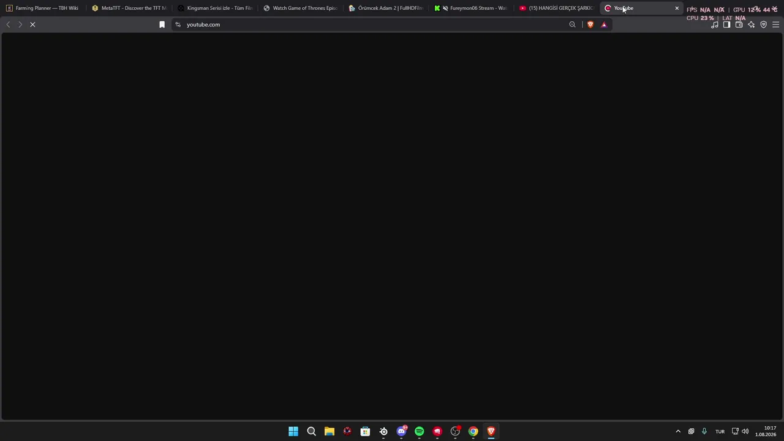This screenshot has width=784, height=441.
Task: Open File Explorer from the taskbar
Action: pos(330,431)
